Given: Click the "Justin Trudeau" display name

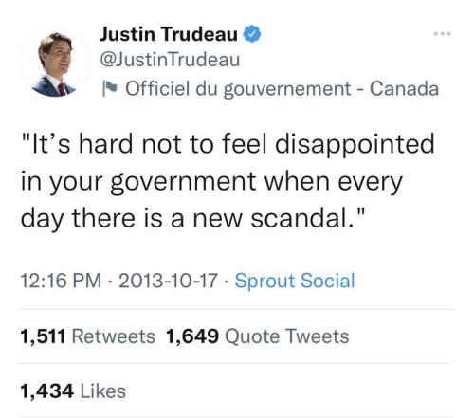Looking at the screenshot, I should [x=169, y=34].
